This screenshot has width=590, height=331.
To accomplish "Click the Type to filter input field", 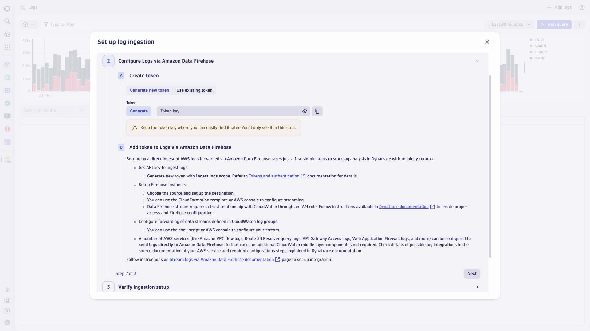I will (x=123, y=24).
